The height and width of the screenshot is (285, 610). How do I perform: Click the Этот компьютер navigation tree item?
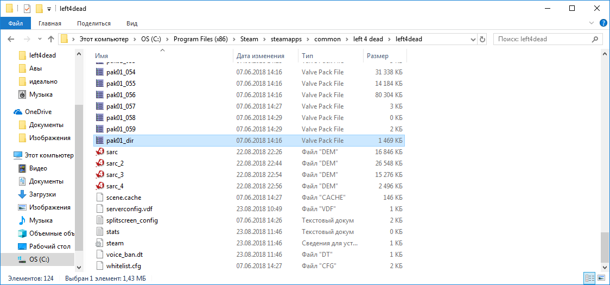43,155
